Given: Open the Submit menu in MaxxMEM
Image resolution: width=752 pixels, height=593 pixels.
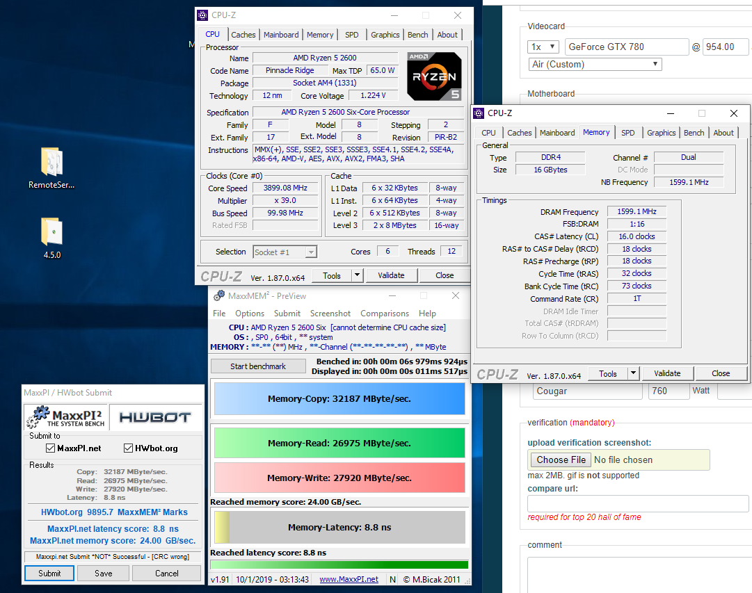Looking at the screenshot, I should click(x=287, y=314).
